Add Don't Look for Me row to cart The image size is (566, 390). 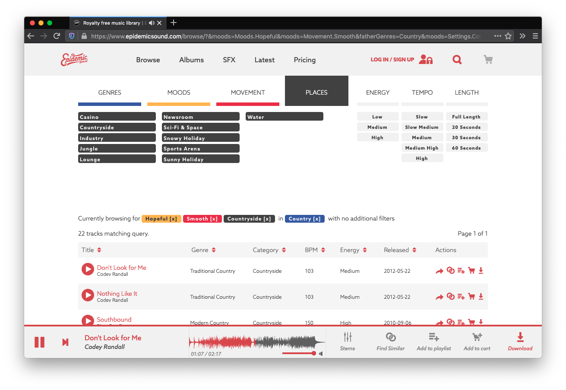pyautogui.click(x=471, y=271)
